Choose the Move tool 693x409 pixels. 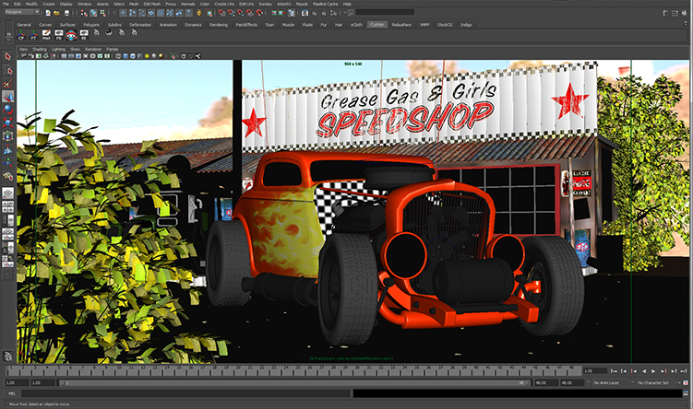coord(7,97)
